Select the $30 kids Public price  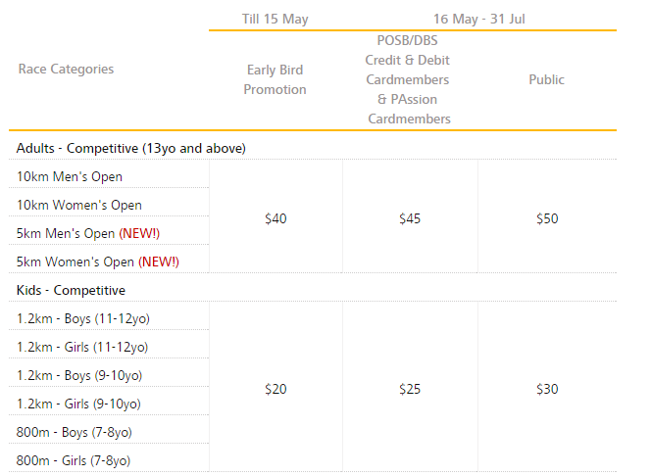546,390
